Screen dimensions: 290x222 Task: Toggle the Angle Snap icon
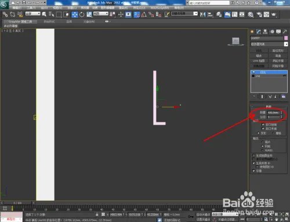tap(144, 14)
